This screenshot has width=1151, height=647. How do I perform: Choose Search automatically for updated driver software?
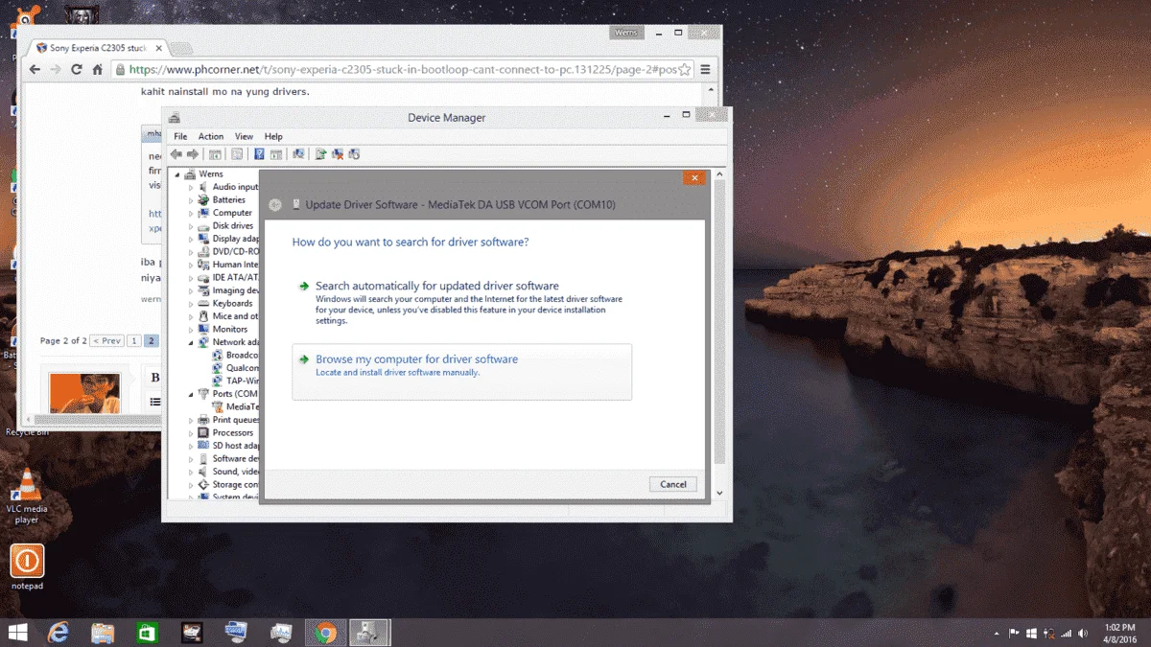(x=461, y=305)
